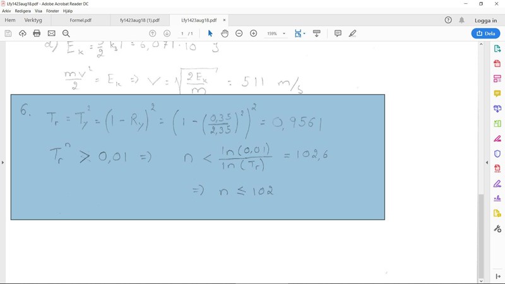Screen dimensions: 505x284
Task: Expand the left navigation pane
Action: [x=3, y=162]
